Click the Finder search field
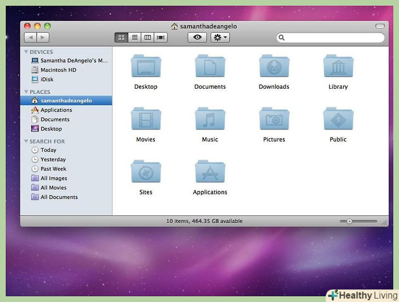399x302 pixels. pos(333,38)
